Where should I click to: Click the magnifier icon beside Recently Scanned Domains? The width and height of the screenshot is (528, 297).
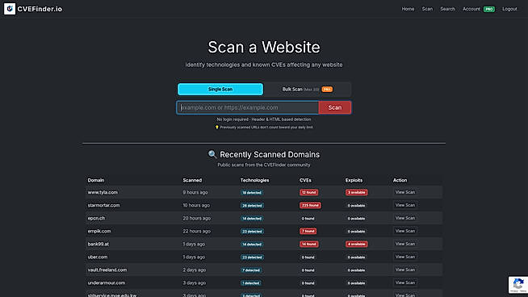[212, 154]
